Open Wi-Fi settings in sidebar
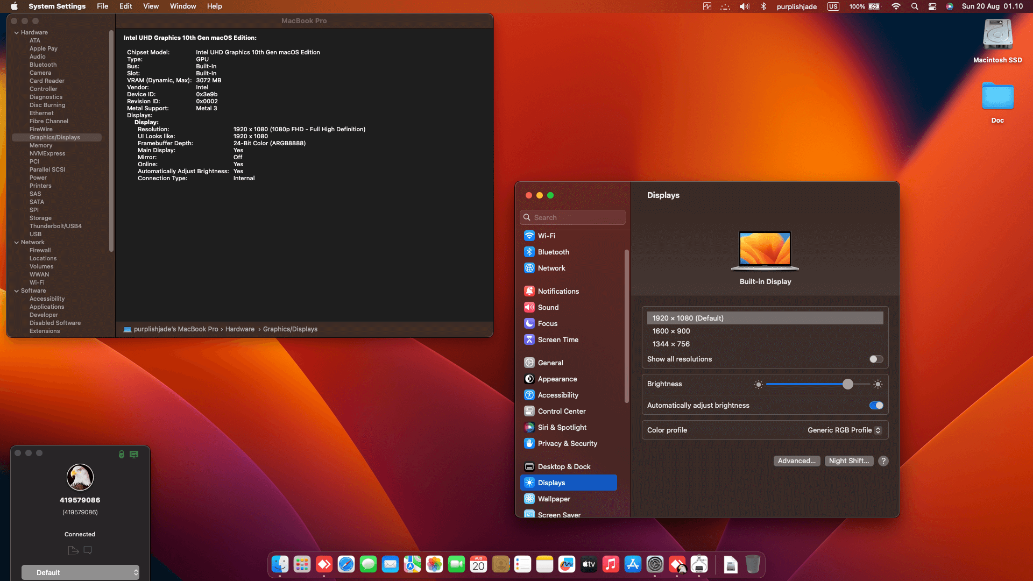 click(x=546, y=236)
